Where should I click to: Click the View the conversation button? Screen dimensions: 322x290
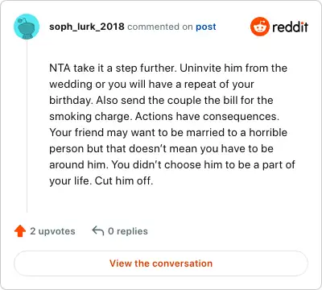[x=161, y=263]
